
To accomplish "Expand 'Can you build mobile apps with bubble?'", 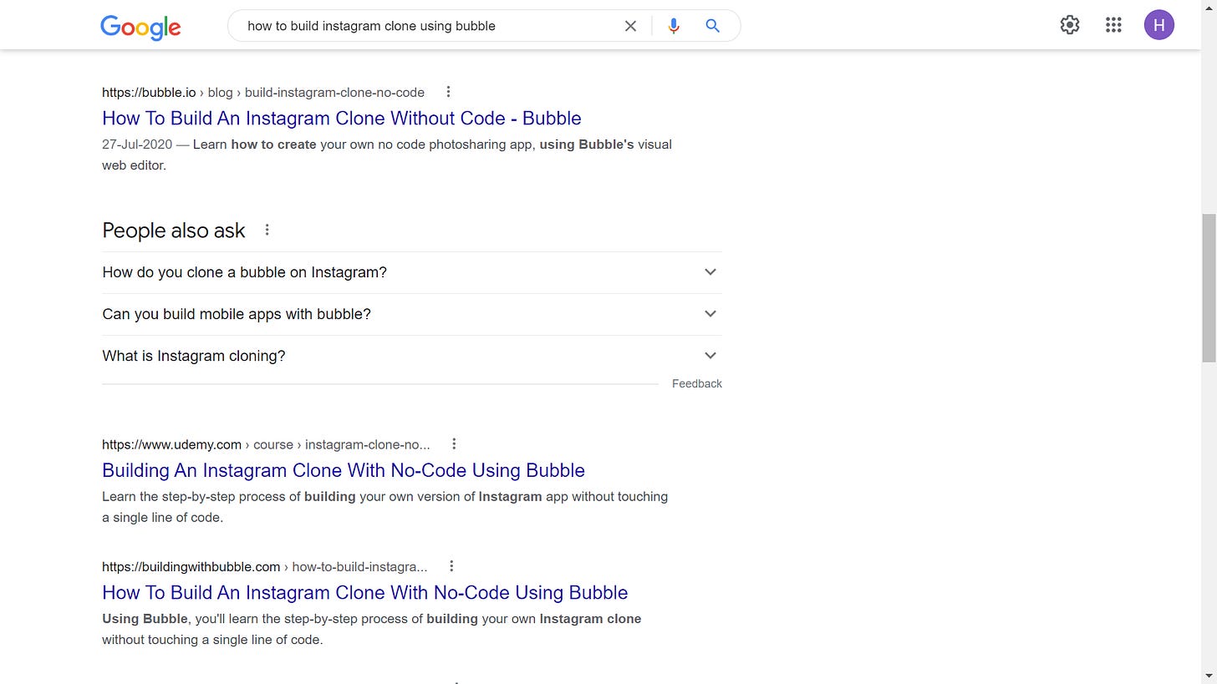I will pyautogui.click(x=412, y=314).
